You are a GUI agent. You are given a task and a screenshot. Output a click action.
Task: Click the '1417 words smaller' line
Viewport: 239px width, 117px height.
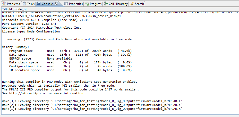tap(70, 89)
